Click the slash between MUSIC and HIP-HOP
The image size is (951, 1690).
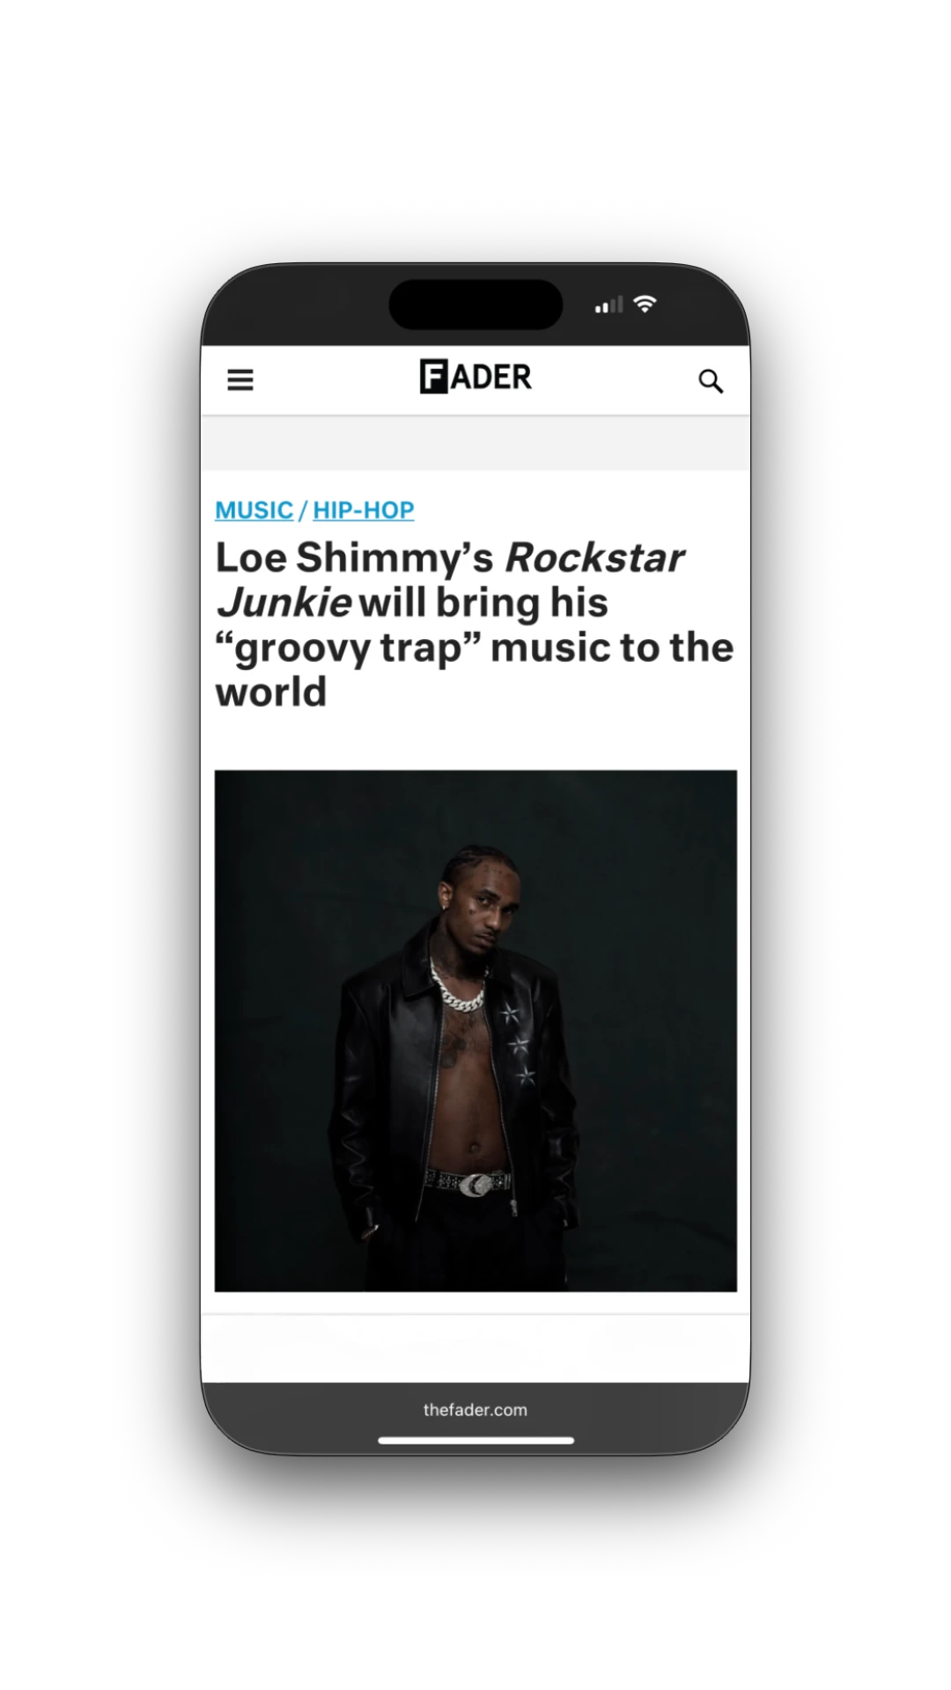[303, 511]
